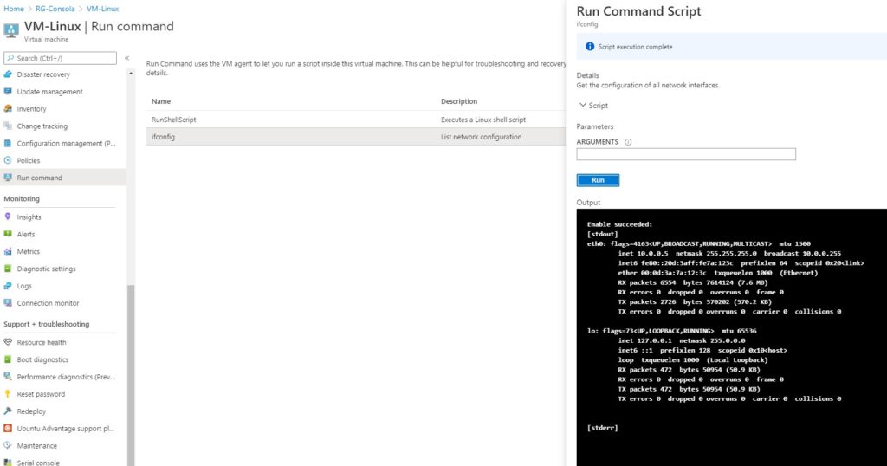Image resolution: width=887 pixels, height=466 pixels.
Task: Go to VM-Linux breadcrumb link
Action: click(x=102, y=9)
